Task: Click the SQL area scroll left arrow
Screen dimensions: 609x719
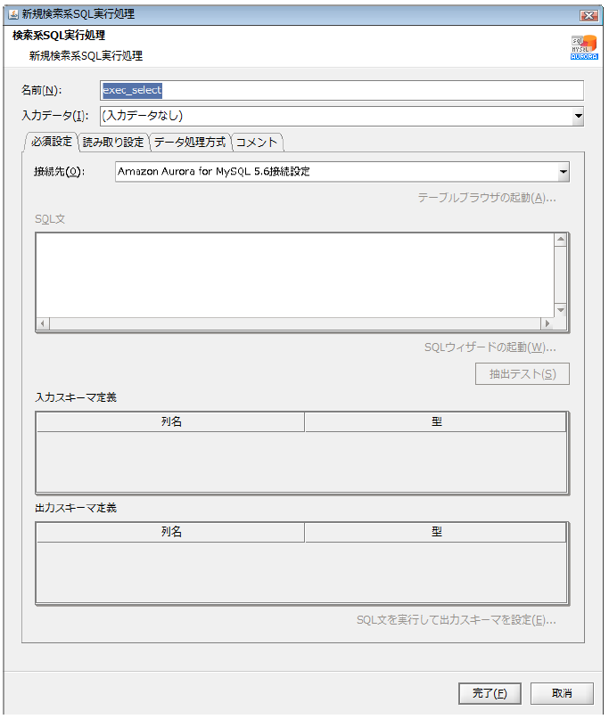Action: click(43, 323)
